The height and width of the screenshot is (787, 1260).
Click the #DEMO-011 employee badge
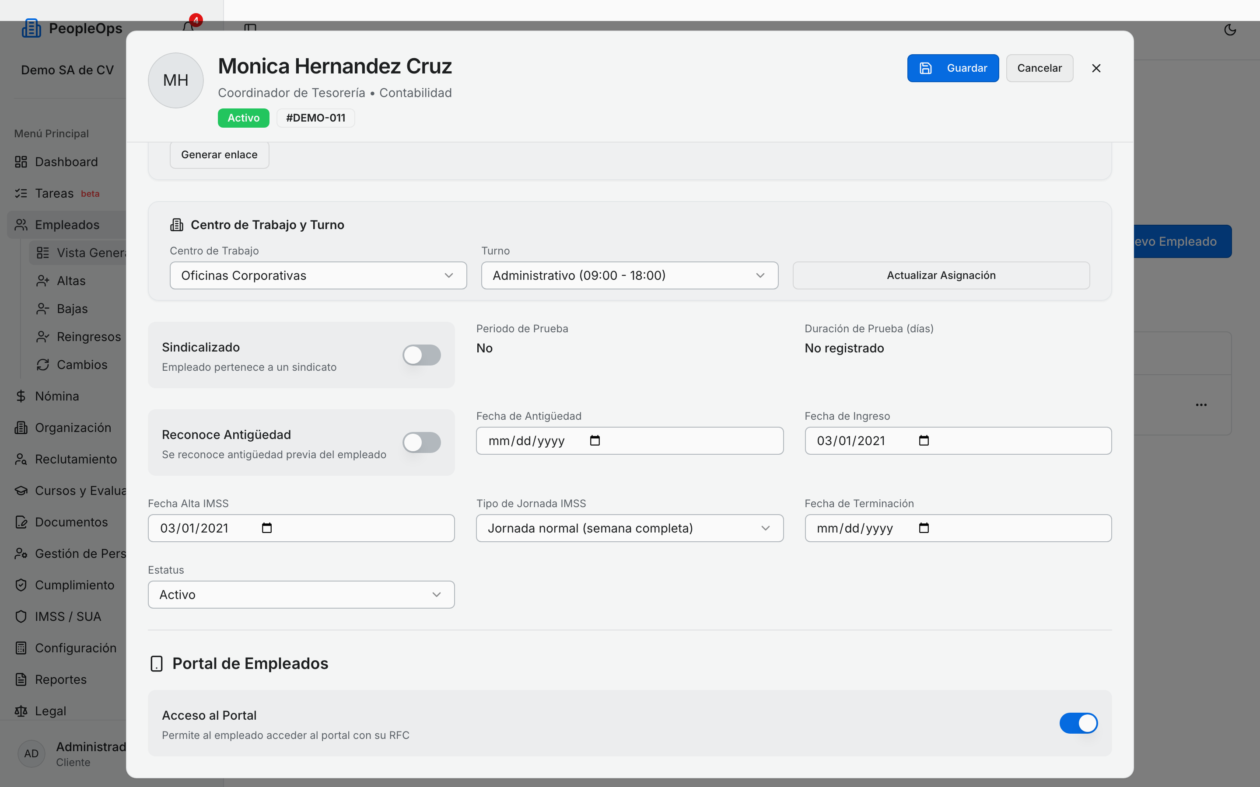tap(315, 118)
